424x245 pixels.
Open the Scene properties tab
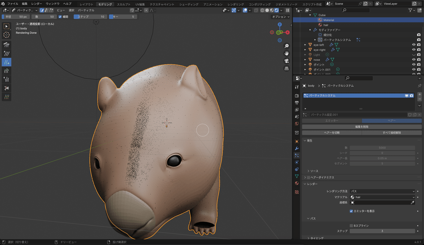(297, 116)
